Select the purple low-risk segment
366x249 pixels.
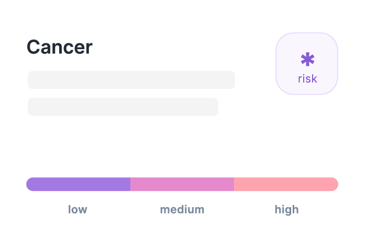78,184
